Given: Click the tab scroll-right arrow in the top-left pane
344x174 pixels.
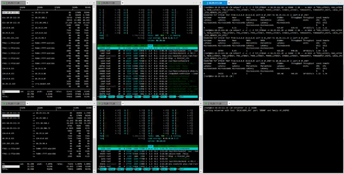Looking at the screenshot, I should pyautogui.click(x=90, y=3).
